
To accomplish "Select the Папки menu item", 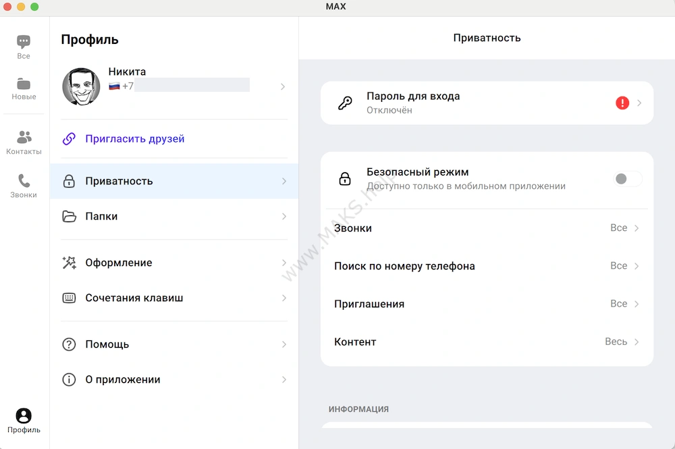I will pyautogui.click(x=173, y=217).
